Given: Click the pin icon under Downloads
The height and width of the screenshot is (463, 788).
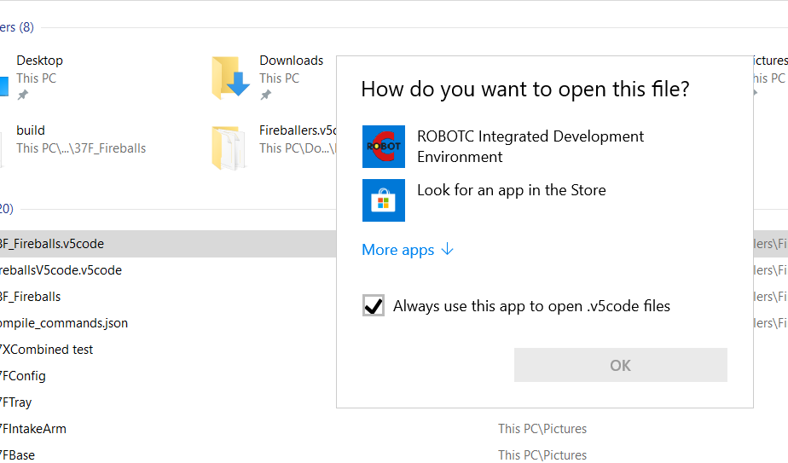Looking at the screenshot, I should [x=266, y=95].
